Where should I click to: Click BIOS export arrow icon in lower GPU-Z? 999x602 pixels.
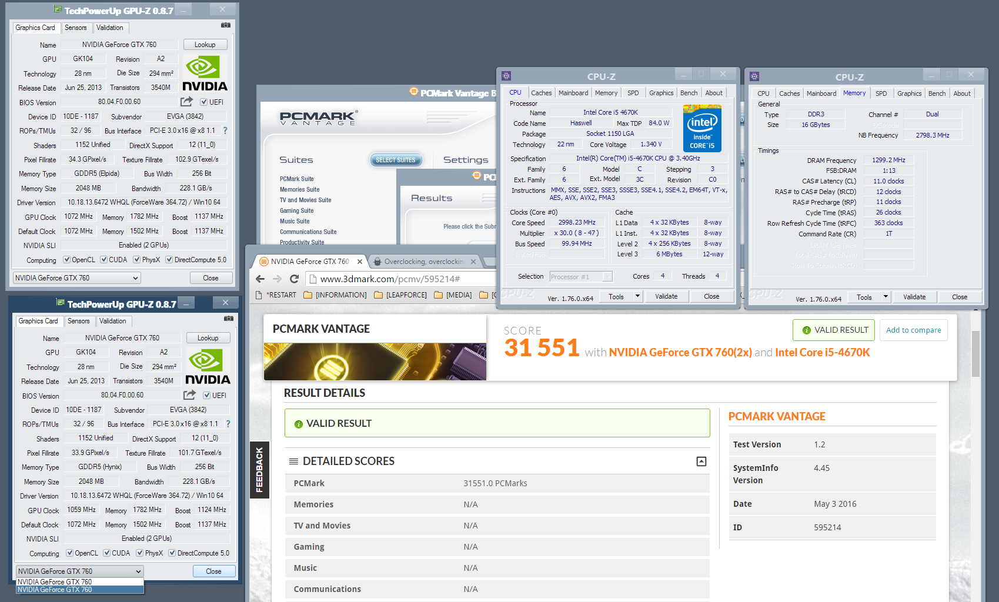point(190,395)
